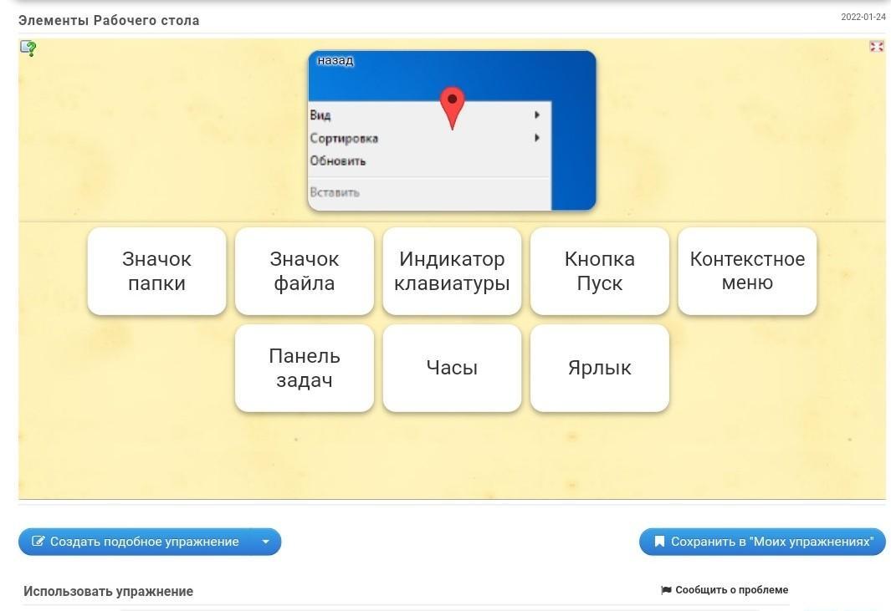
Task: Expand the Вид submenu arrow
Action: pos(536,115)
